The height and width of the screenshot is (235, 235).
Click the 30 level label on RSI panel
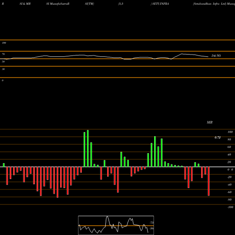tap(3, 69)
